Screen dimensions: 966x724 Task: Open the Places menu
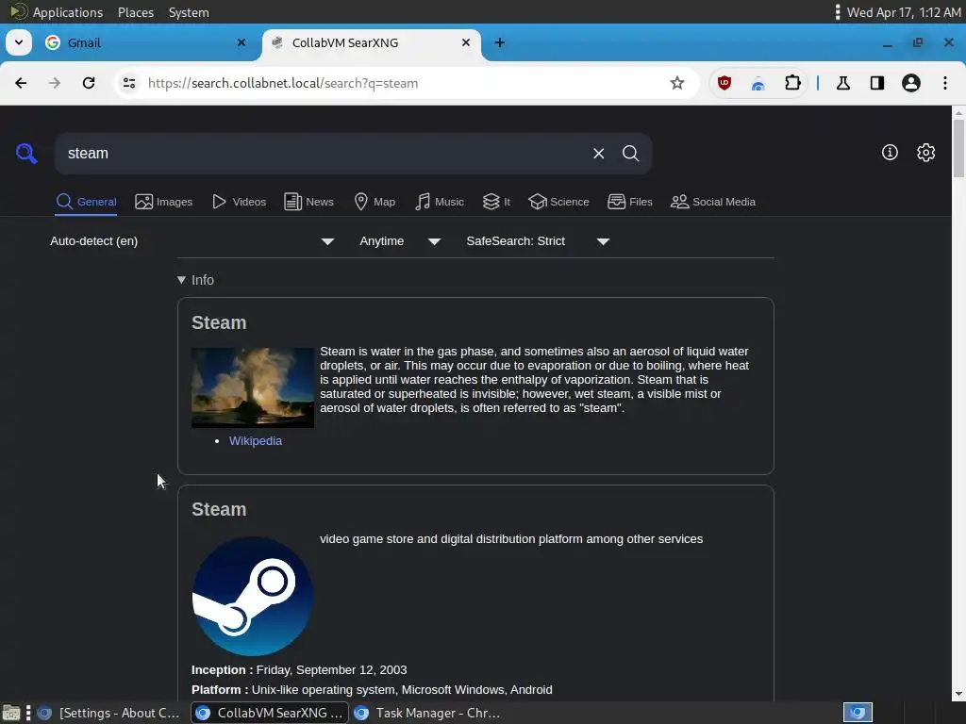click(x=136, y=12)
